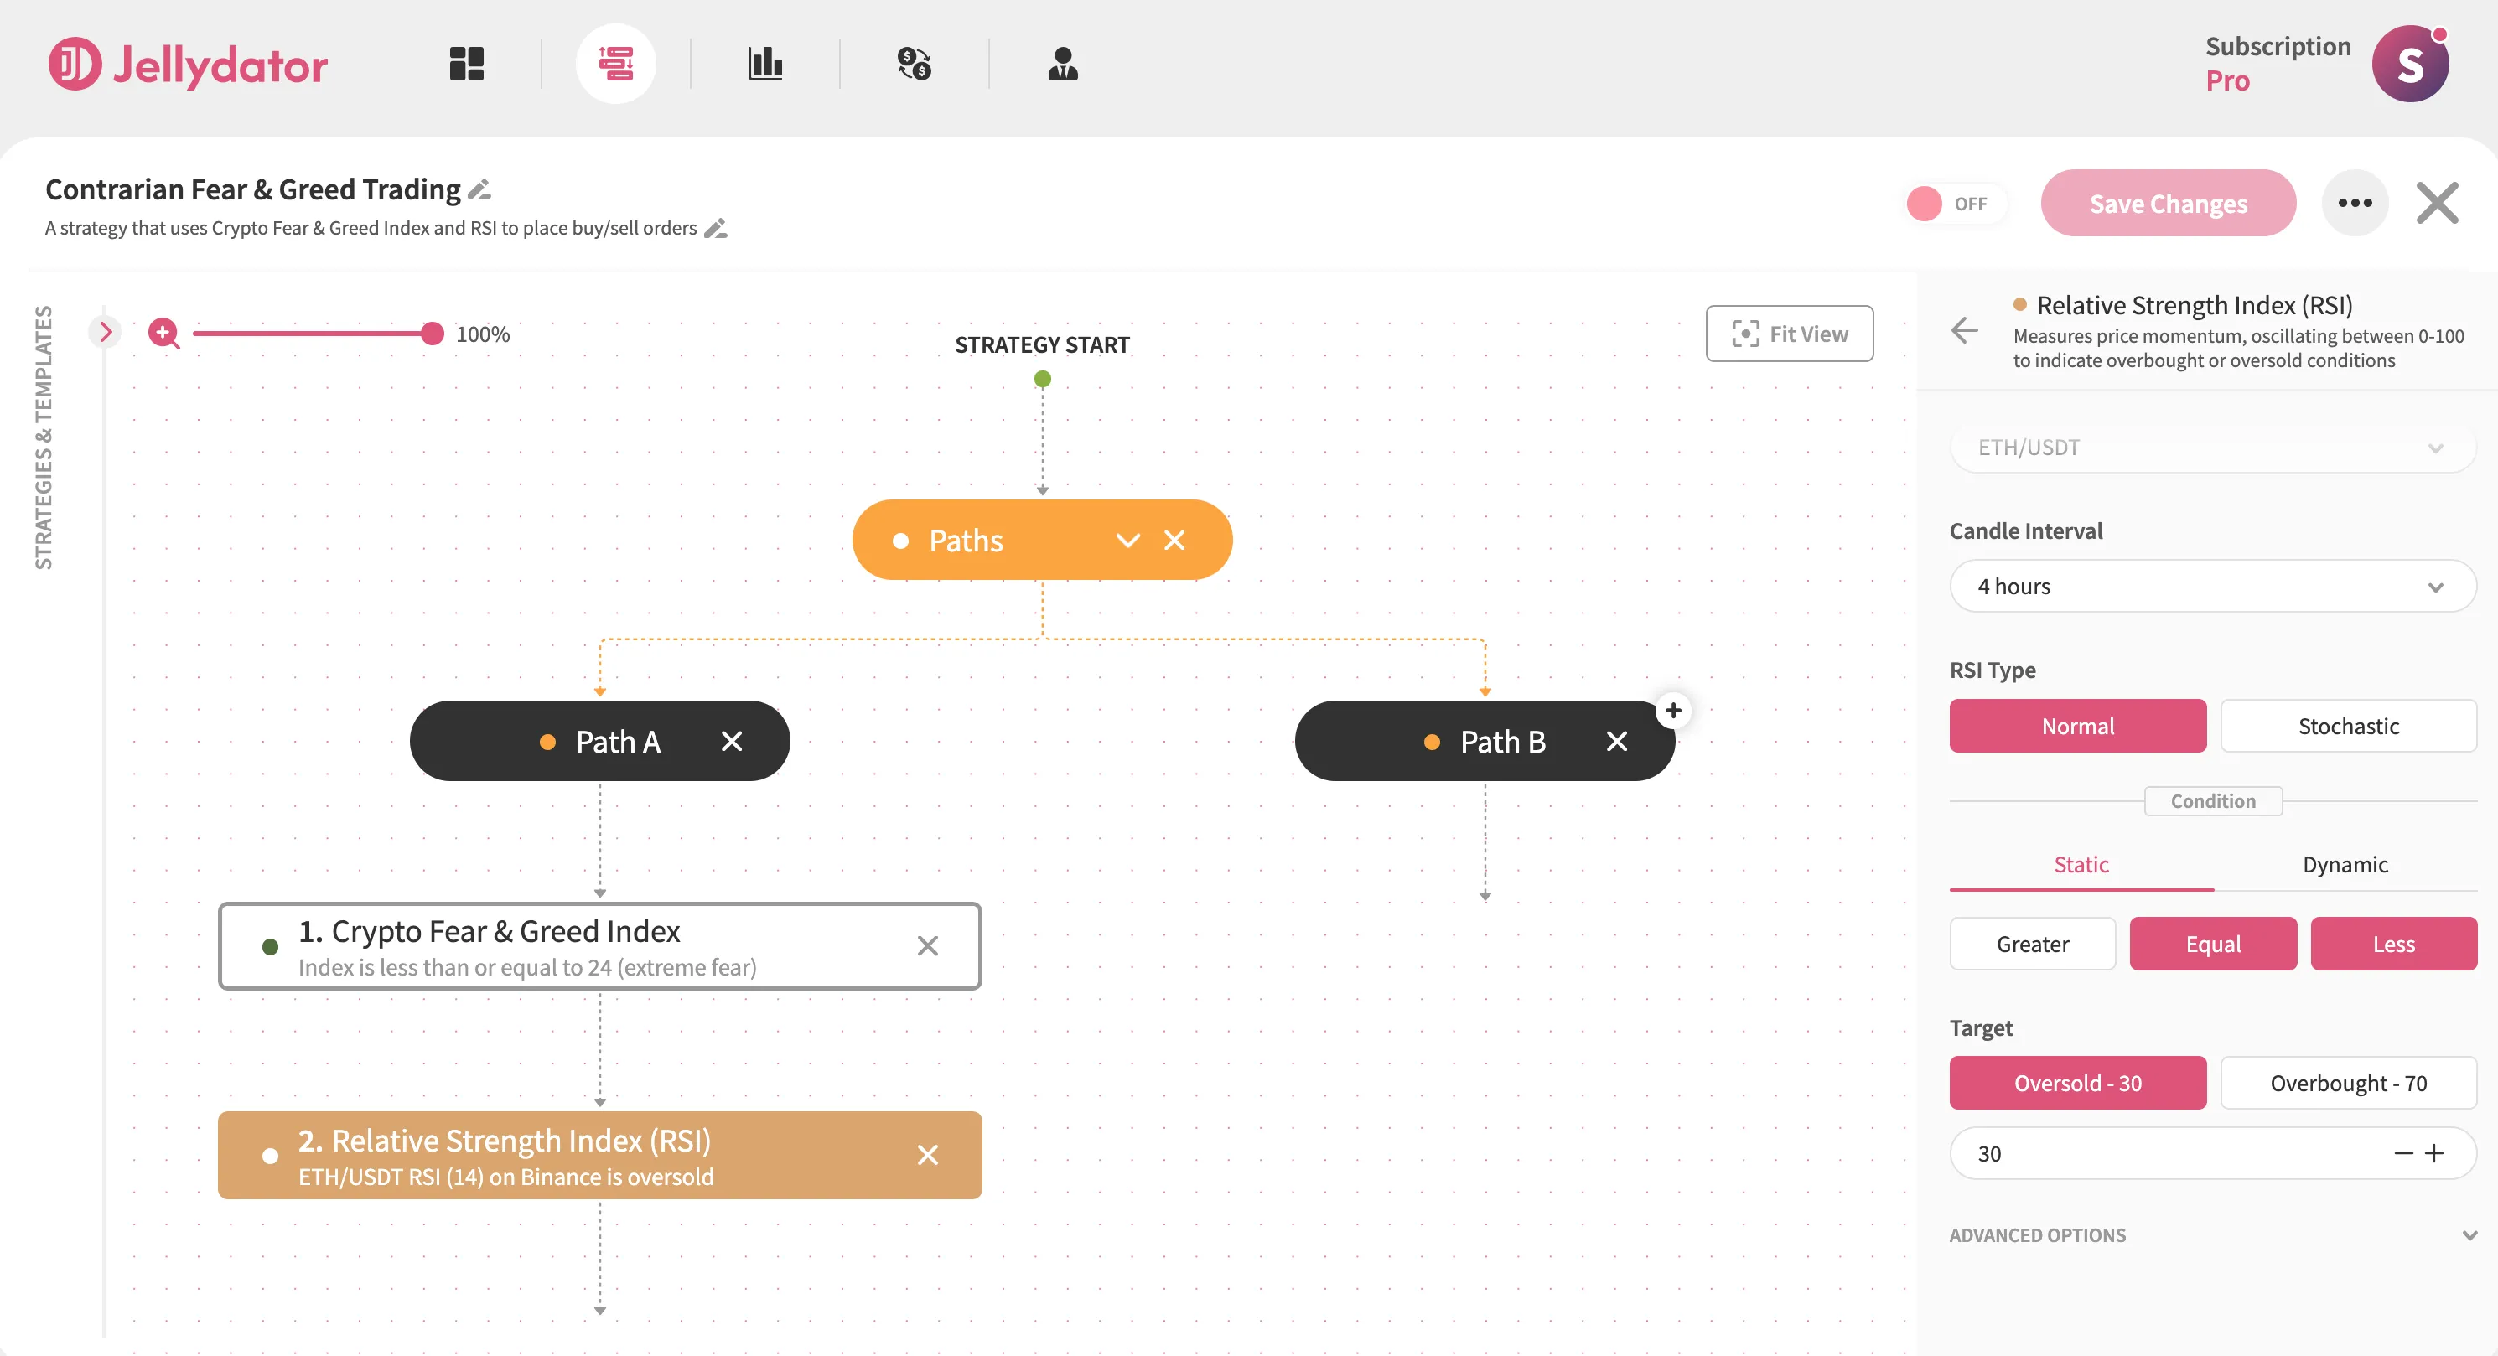The width and height of the screenshot is (2498, 1356).
Task: Remove the Paths node with its X
Action: 1174,540
